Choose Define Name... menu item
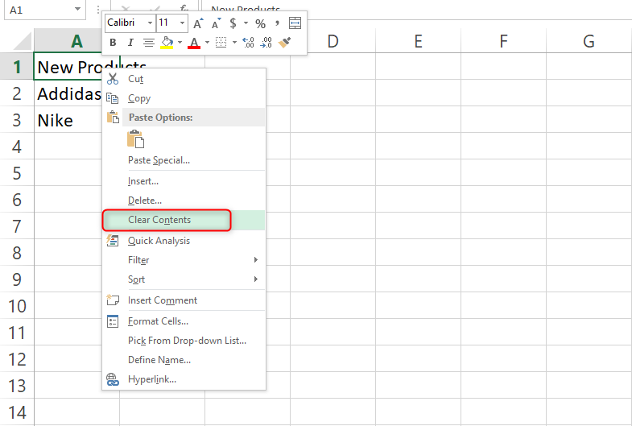The height and width of the screenshot is (426, 632). (x=184, y=360)
